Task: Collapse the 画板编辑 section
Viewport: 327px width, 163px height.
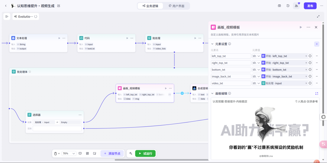Action: [213, 93]
